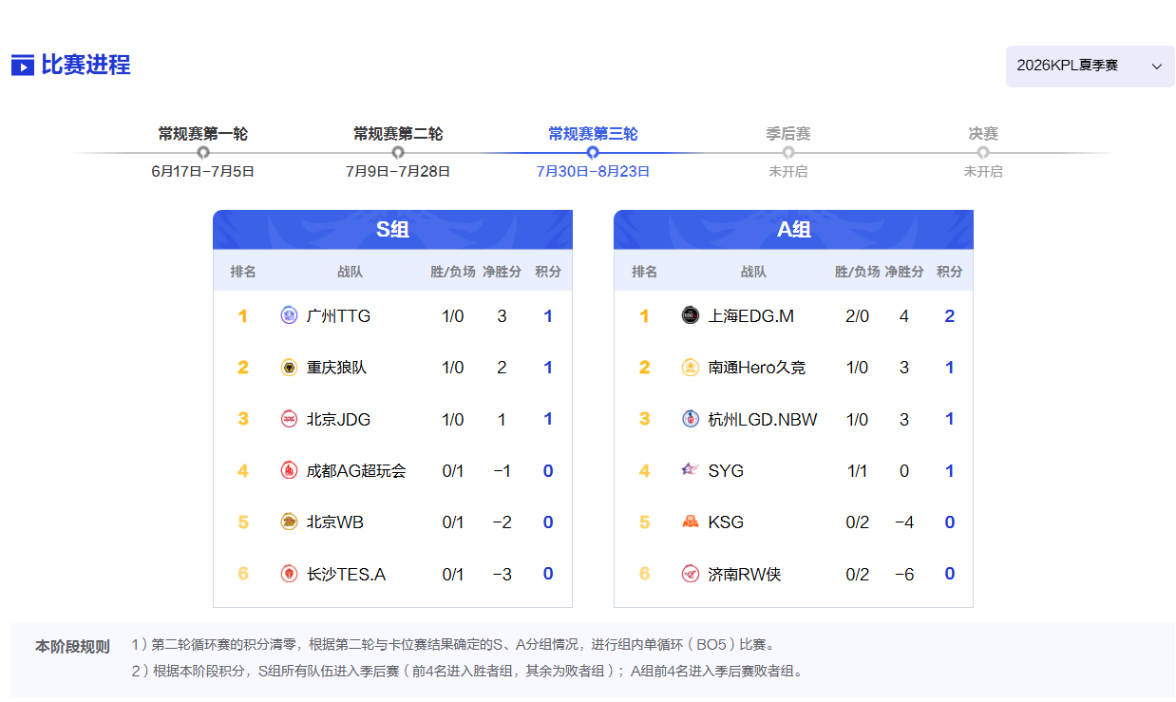Select the 常规赛第一轮 stage tab

pos(203,134)
